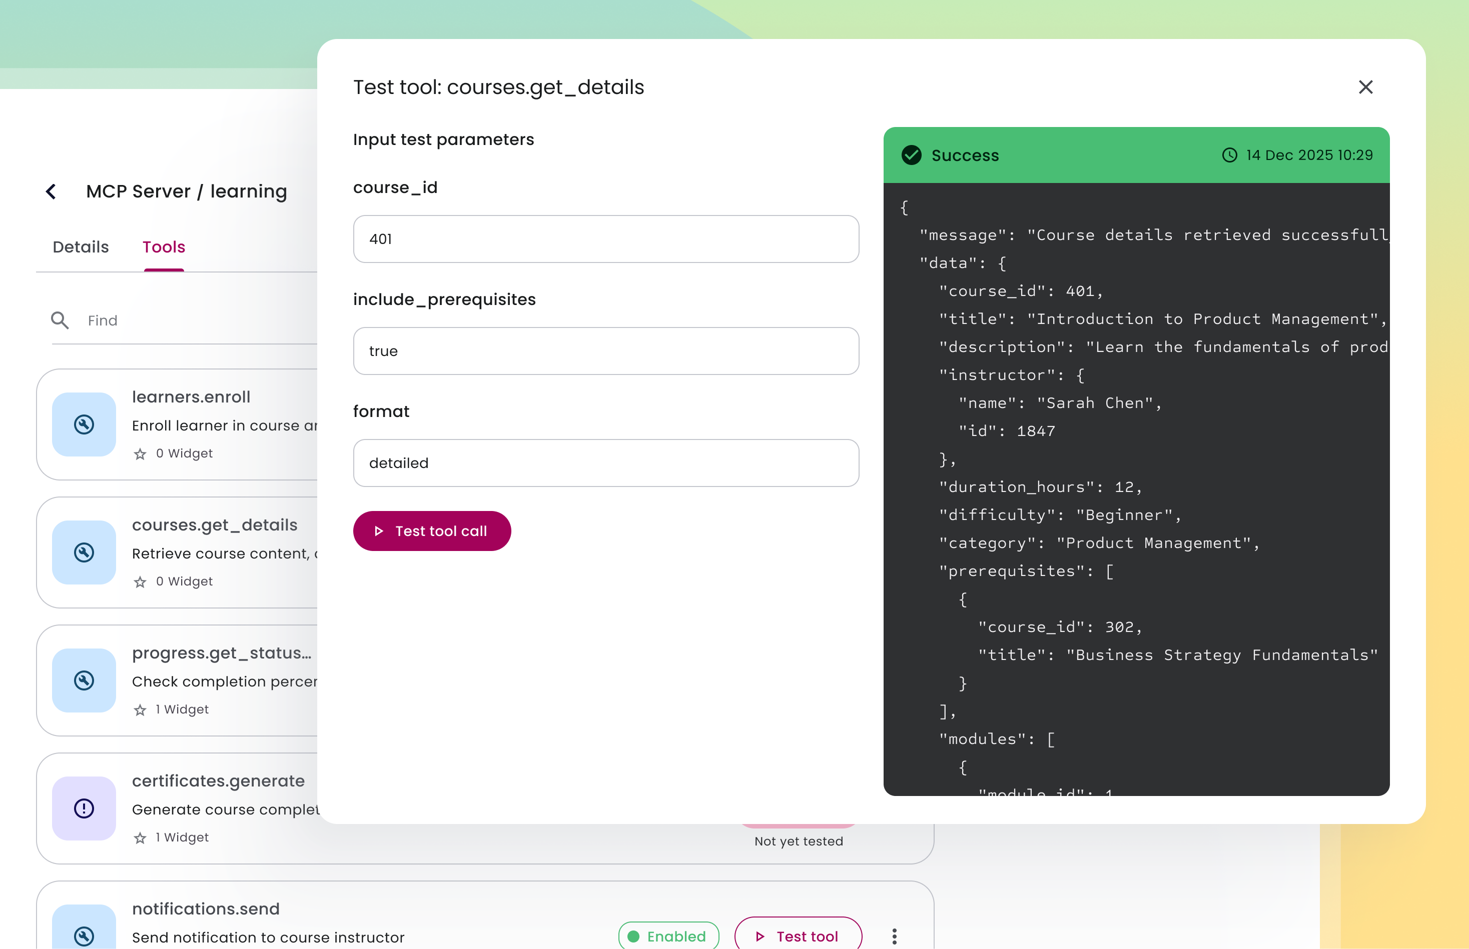
Task: Click the certificates.generate warning icon
Action: coord(84,808)
